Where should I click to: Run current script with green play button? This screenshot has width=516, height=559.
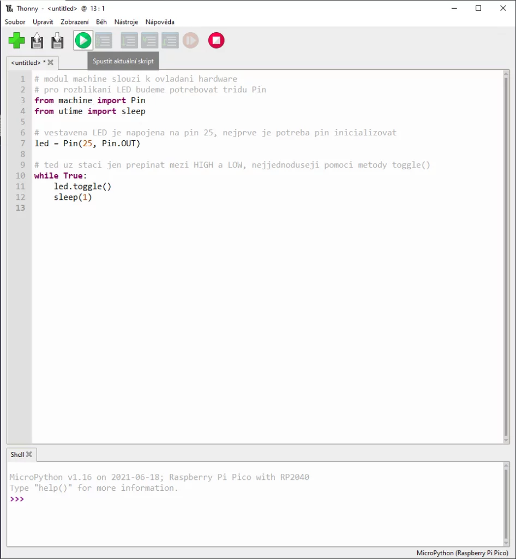pyautogui.click(x=83, y=40)
